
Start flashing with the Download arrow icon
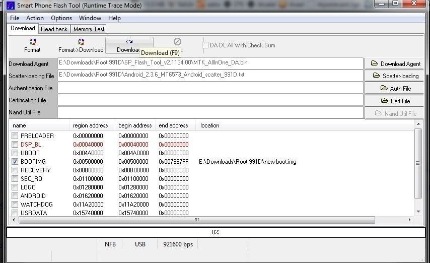coord(129,41)
